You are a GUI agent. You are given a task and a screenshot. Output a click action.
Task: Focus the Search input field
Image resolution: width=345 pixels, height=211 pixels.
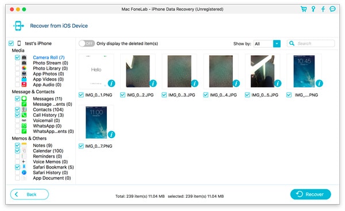click(311, 44)
